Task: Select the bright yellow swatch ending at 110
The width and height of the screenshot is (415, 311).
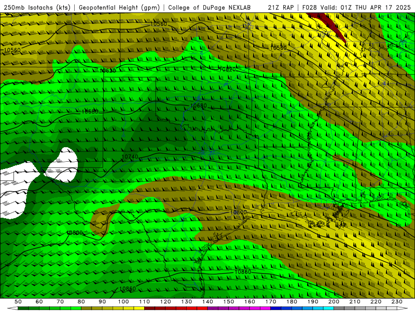Action: click(139, 308)
